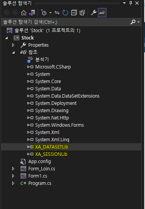Collapse the Stock project node
The image size is (145, 209).
7,38
